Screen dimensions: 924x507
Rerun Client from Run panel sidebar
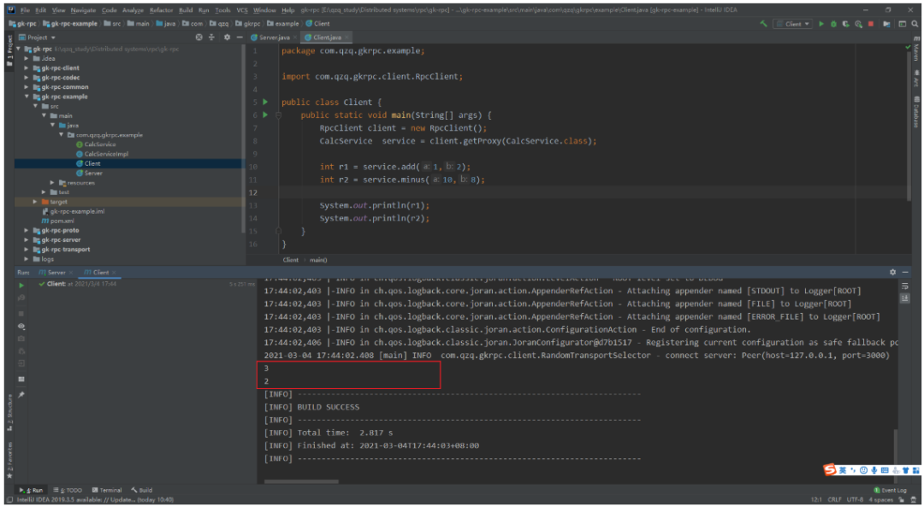(21, 284)
